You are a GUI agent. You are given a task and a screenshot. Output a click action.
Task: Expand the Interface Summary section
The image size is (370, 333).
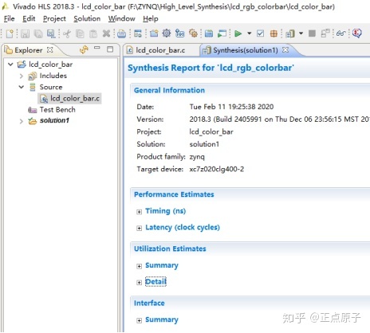[139, 320]
